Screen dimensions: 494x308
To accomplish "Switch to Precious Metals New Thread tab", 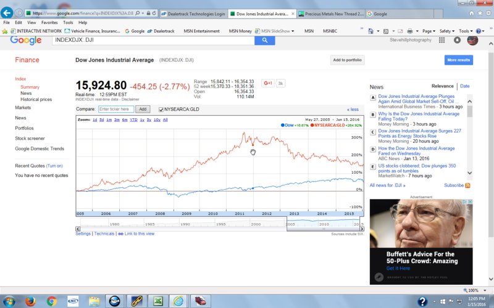I will (331, 14).
